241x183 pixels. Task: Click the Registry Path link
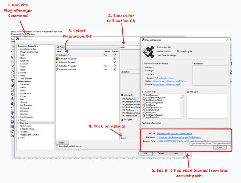(182, 141)
